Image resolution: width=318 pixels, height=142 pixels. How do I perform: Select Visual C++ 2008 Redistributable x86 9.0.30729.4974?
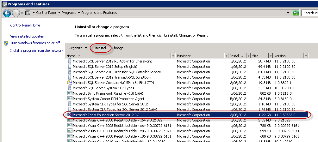[122, 131]
